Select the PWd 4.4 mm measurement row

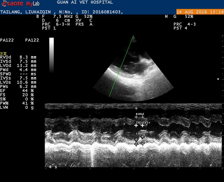tap(18, 70)
